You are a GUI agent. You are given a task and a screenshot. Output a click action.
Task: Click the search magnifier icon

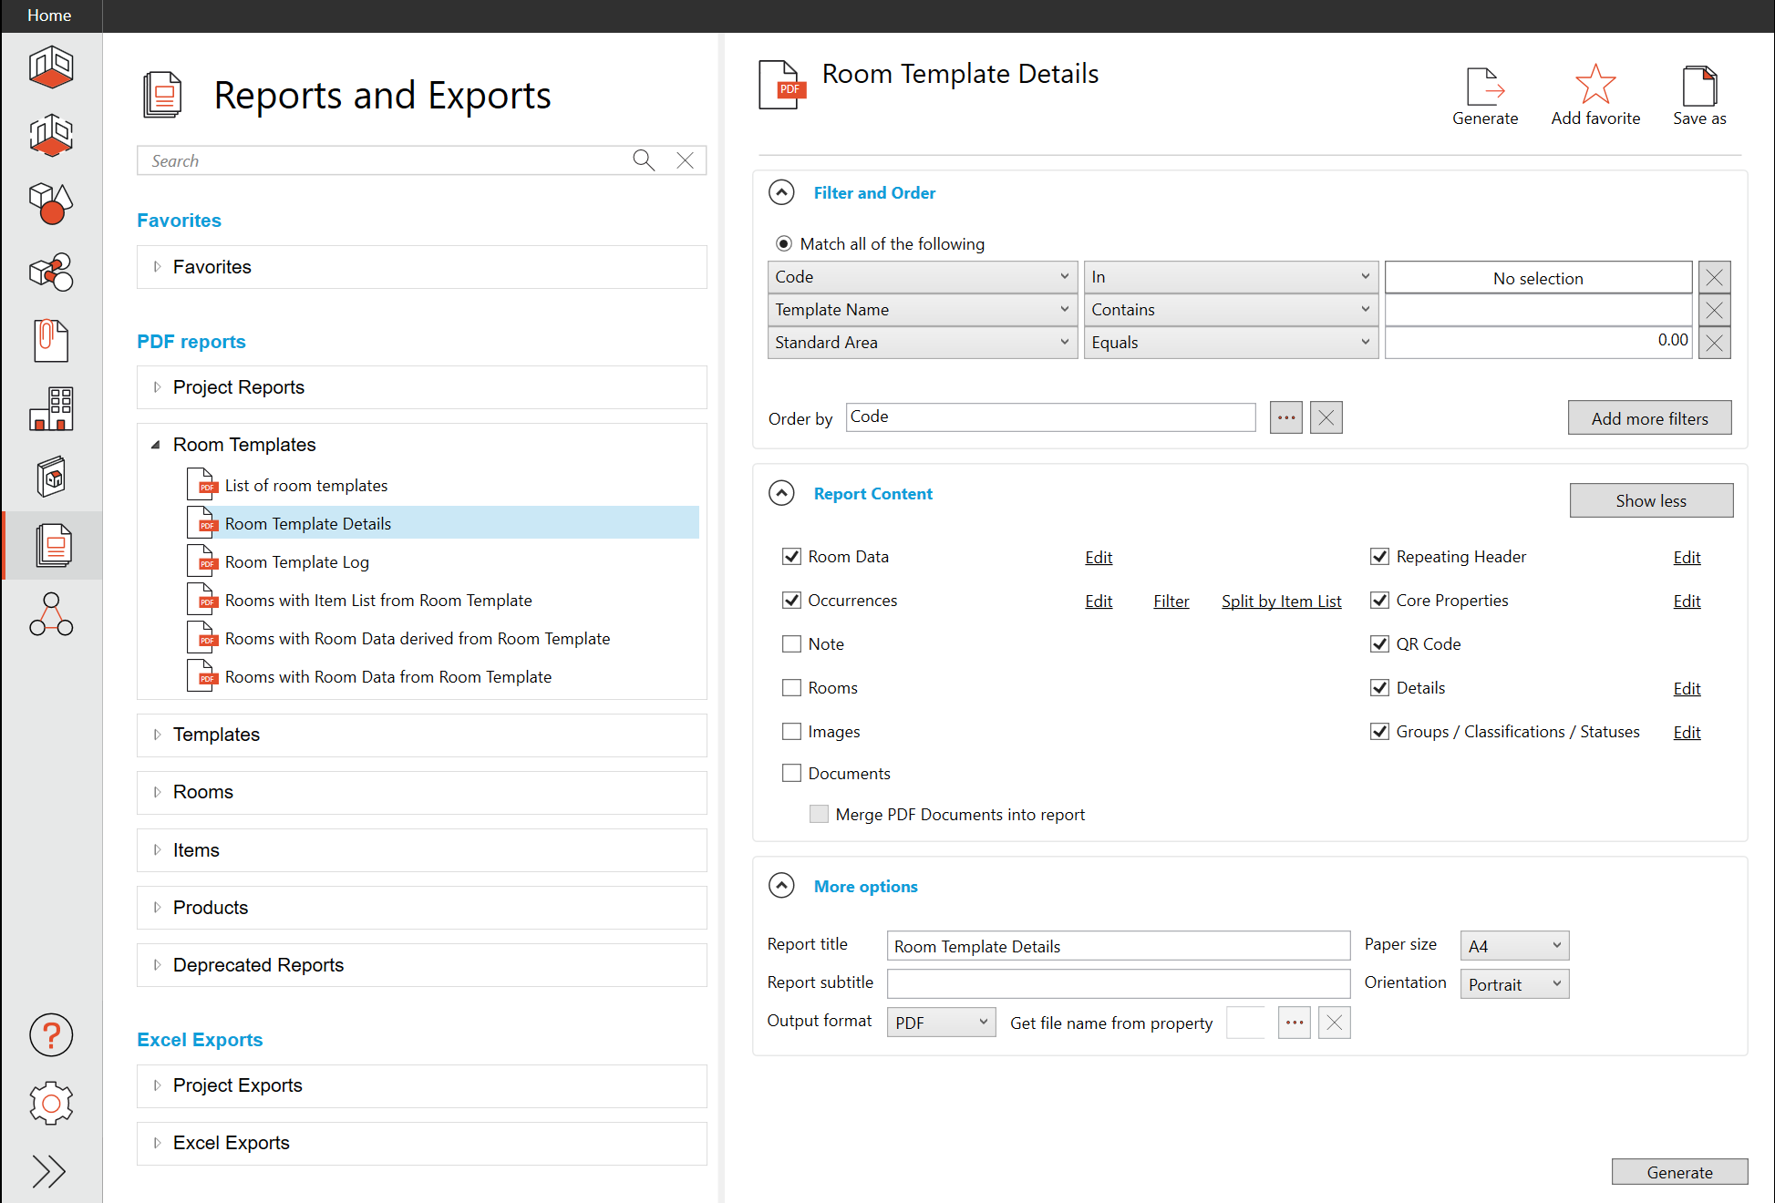pos(644,160)
